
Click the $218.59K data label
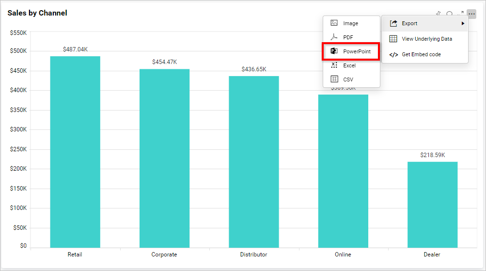[x=432, y=155]
